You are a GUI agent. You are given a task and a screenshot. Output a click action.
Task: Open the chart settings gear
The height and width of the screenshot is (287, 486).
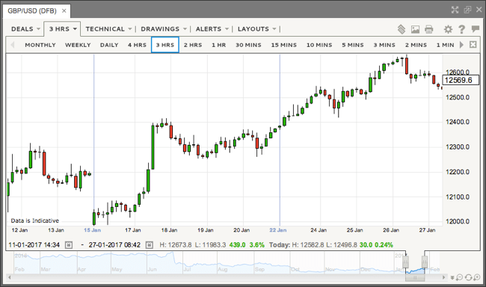click(x=448, y=29)
